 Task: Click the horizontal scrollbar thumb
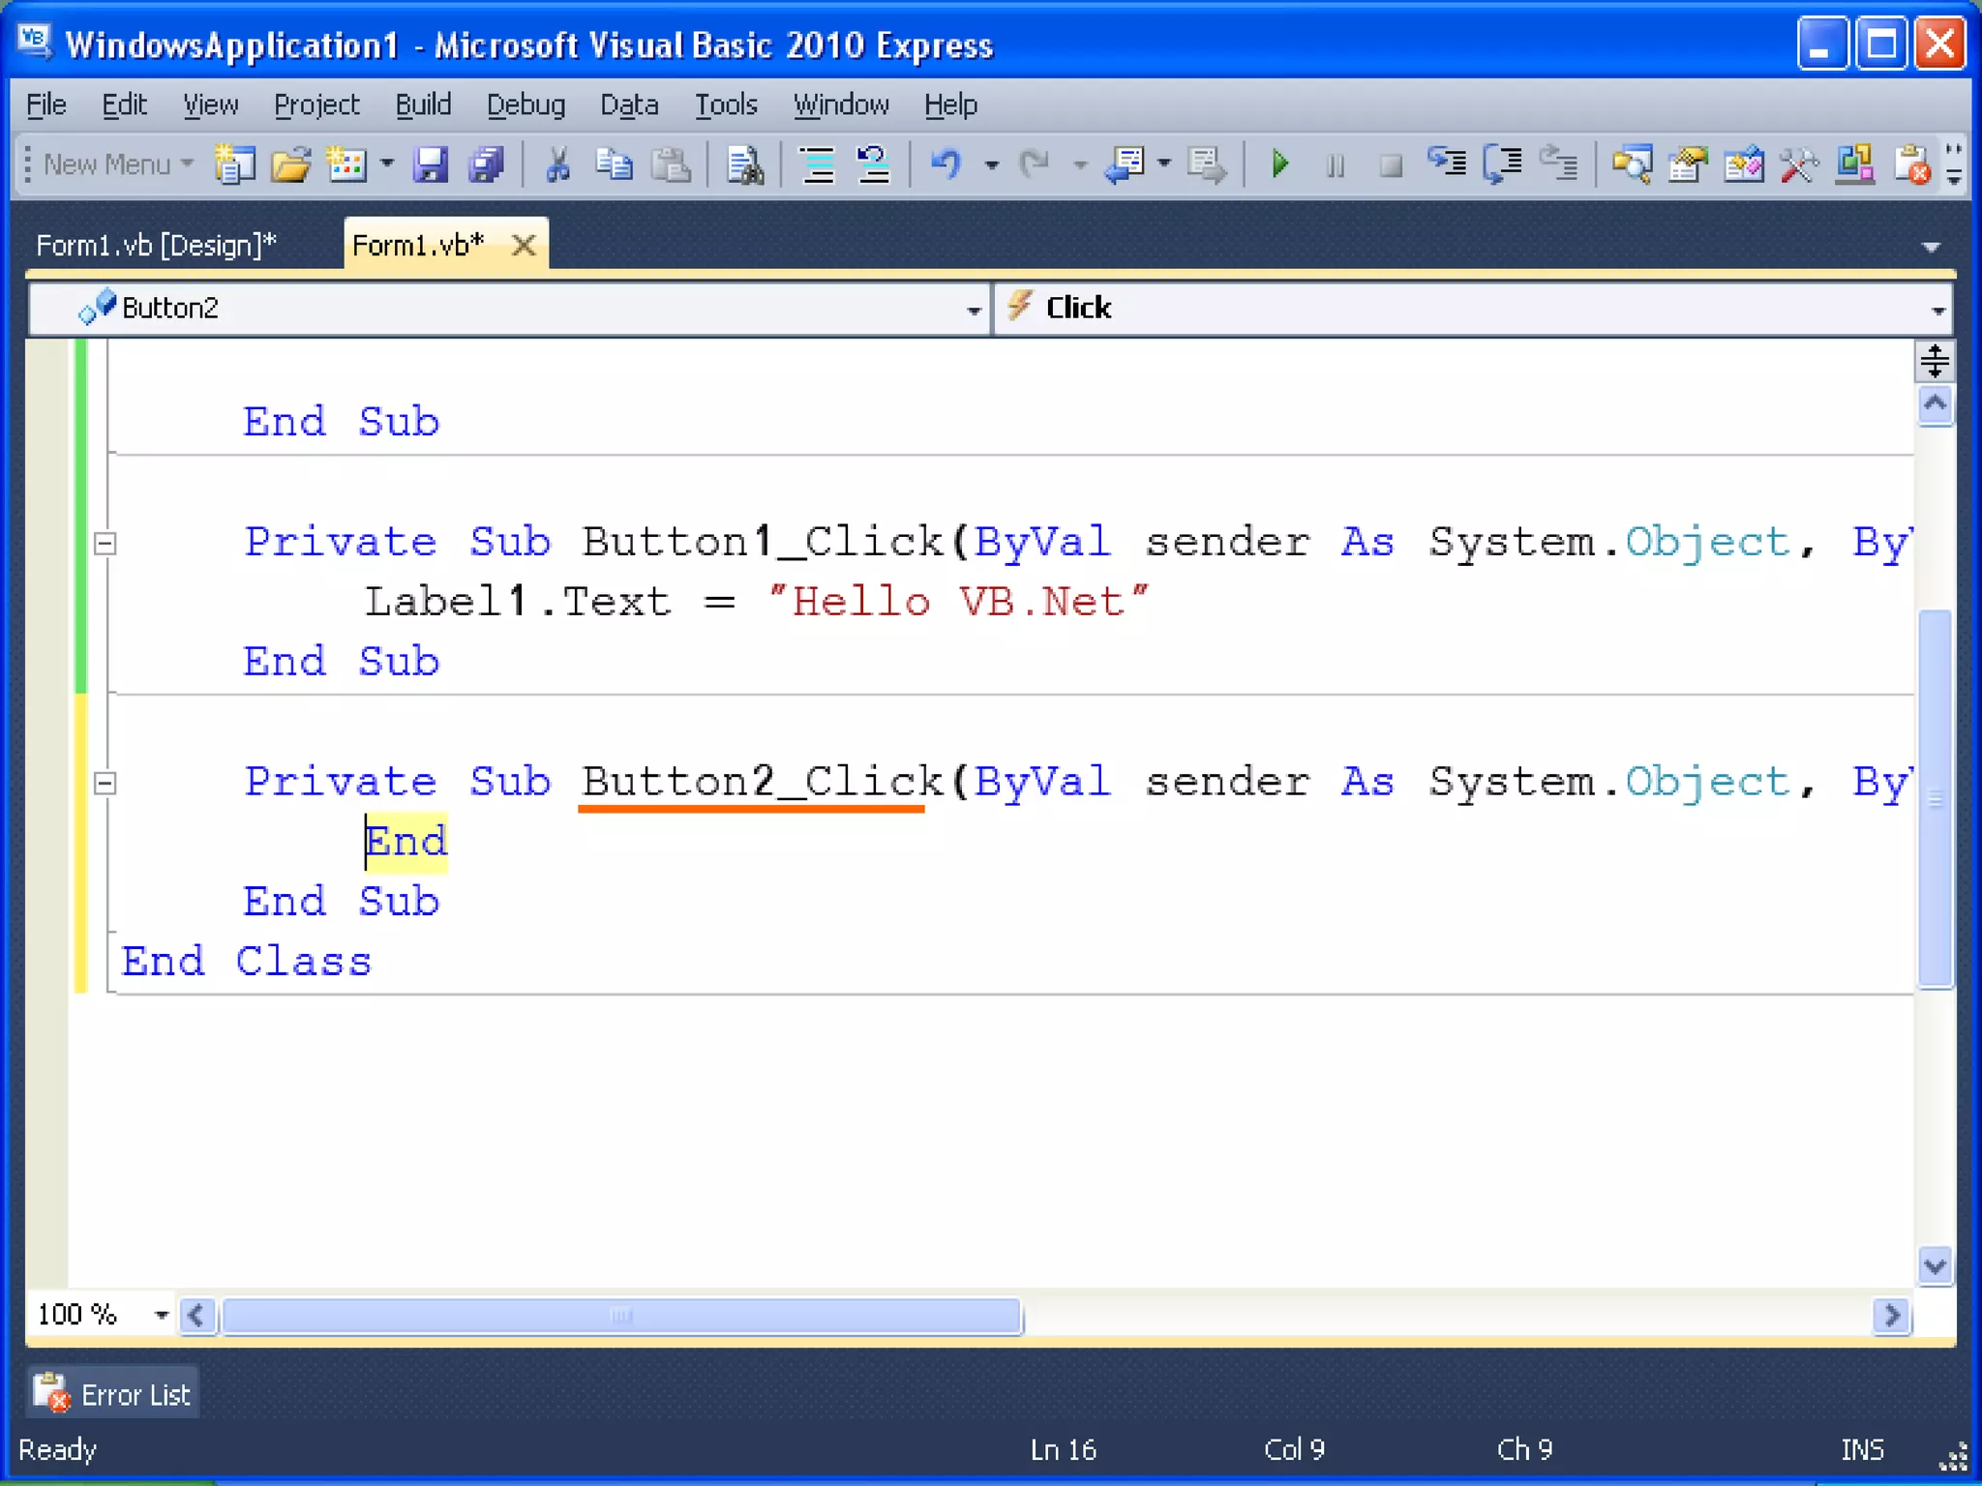(x=620, y=1316)
